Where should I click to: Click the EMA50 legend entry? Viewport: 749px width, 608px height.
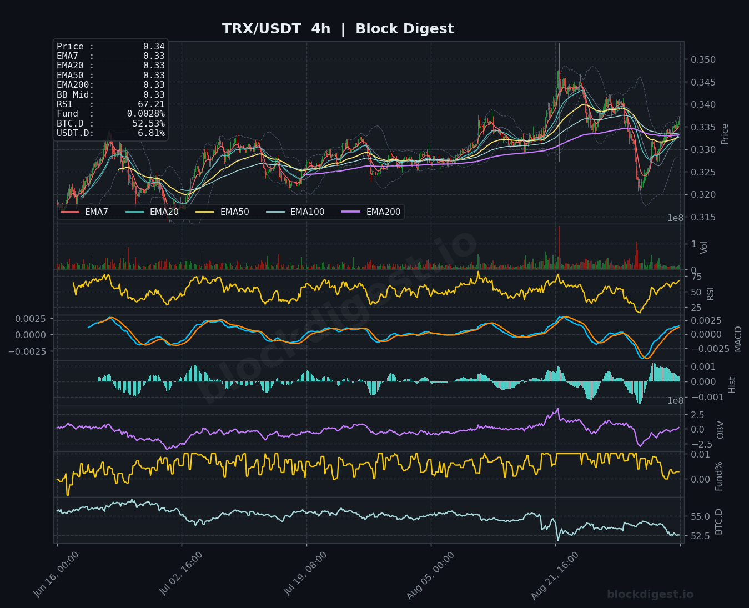tap(223, 212)
